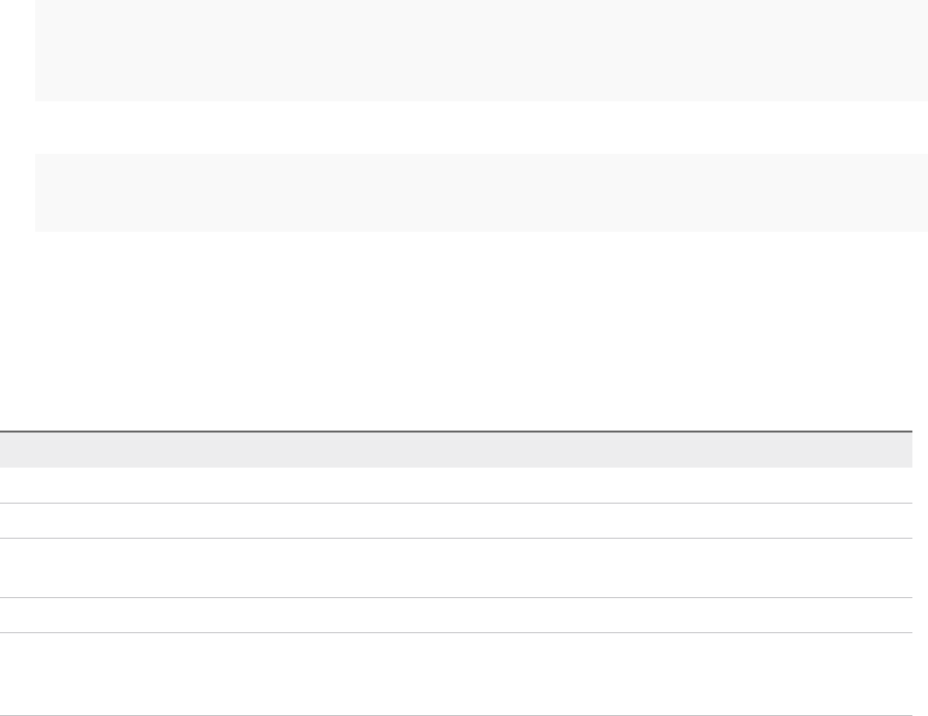Select the fourth empty table row
This screenshot has height=716, width=928.
tap(456, 615)
